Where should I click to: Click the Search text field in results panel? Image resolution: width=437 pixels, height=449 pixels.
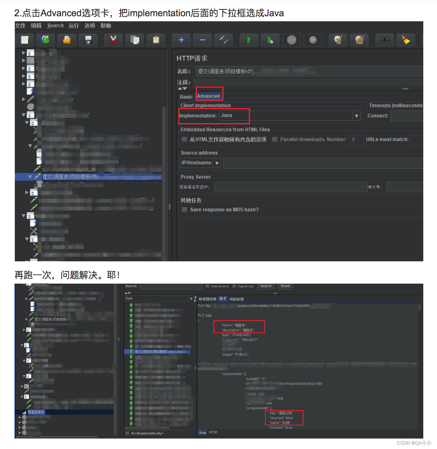(x=171, y=286)
